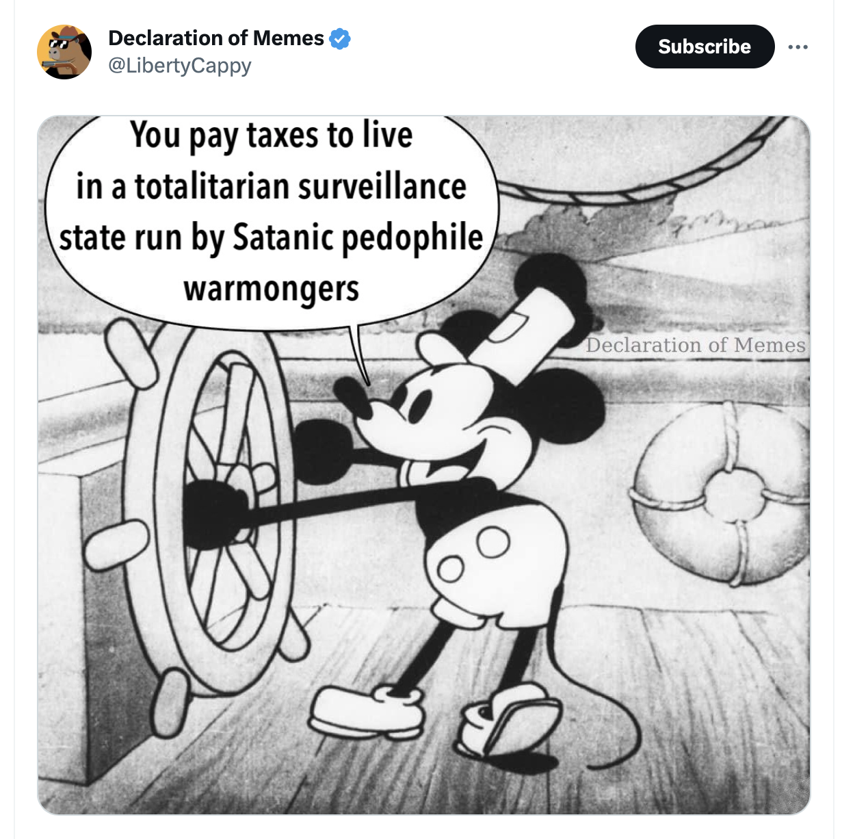Click the 'Declaration of Memes' watermark on the image
The height and width of the screenshot is (839, 855).
pyautogui.click(x=696, y=345)
